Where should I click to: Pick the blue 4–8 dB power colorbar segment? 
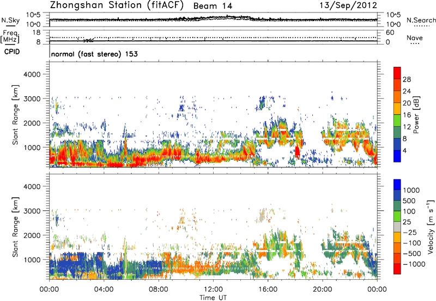tap(397, 145)
